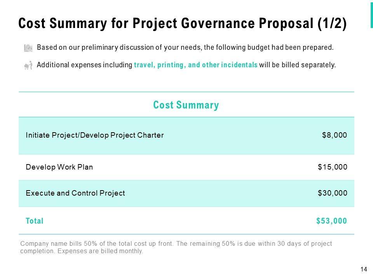Click the shopping cart icon beside the second bullet
Screen dimensions: 373x280
pyautogui.click(x=28, y=65)
